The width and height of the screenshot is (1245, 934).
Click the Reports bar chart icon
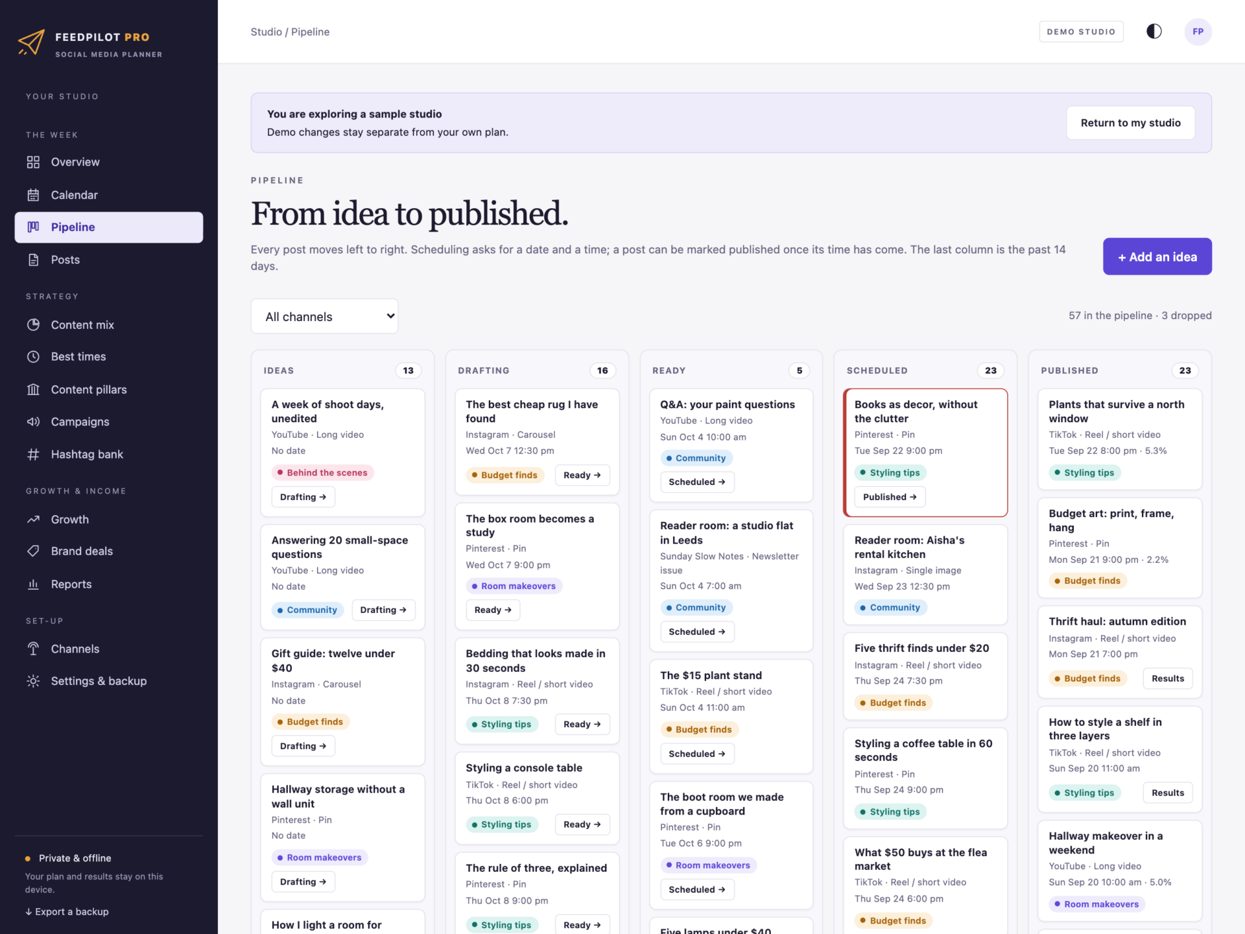pos(33,584)
